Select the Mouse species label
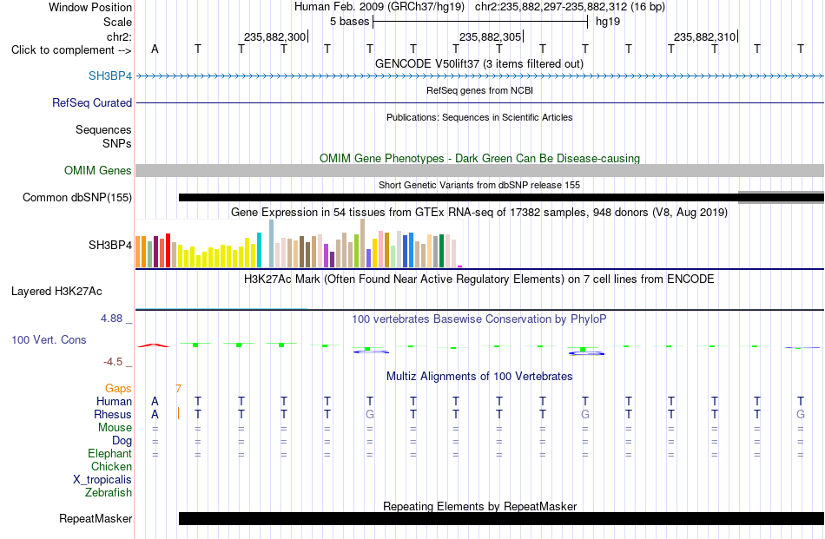Image resolution: width=825 pixels, height=539 pixels. (x=115, y=428)
